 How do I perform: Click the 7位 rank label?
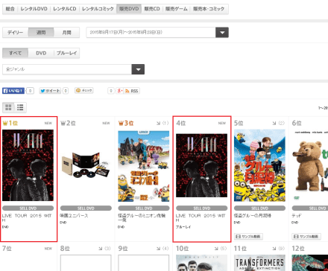pyautogui.click(x=7, y=248)
